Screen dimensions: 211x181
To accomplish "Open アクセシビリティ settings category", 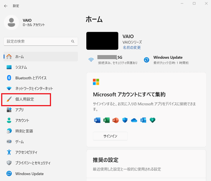I will (41, 152).
